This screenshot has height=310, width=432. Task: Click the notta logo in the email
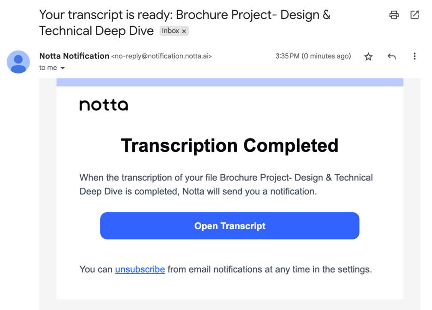tap(104, 105)
